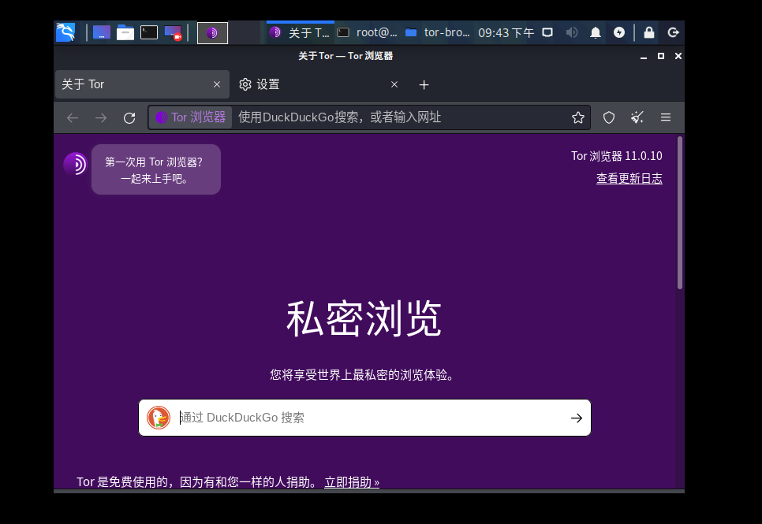
Task: Click the DuckDuckGo duck logo
Action: (x=159, y=418)
